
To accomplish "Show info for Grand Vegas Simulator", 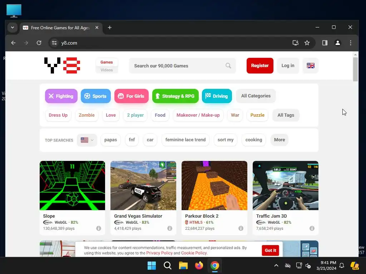I will (x=170, y=228).
